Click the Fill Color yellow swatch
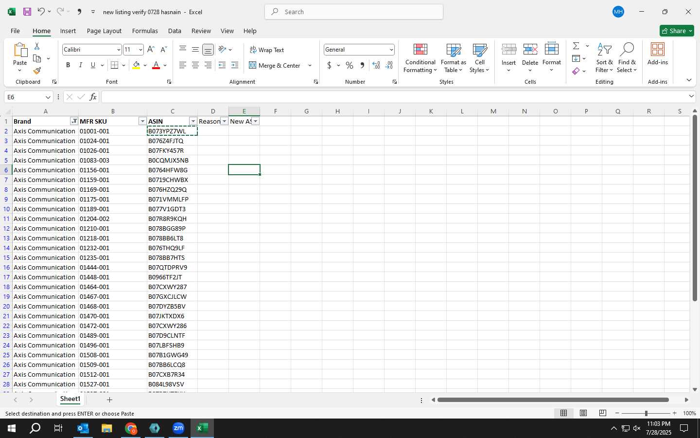The height and width of the screenshot is (438, 700). click(x=136, y=65)
